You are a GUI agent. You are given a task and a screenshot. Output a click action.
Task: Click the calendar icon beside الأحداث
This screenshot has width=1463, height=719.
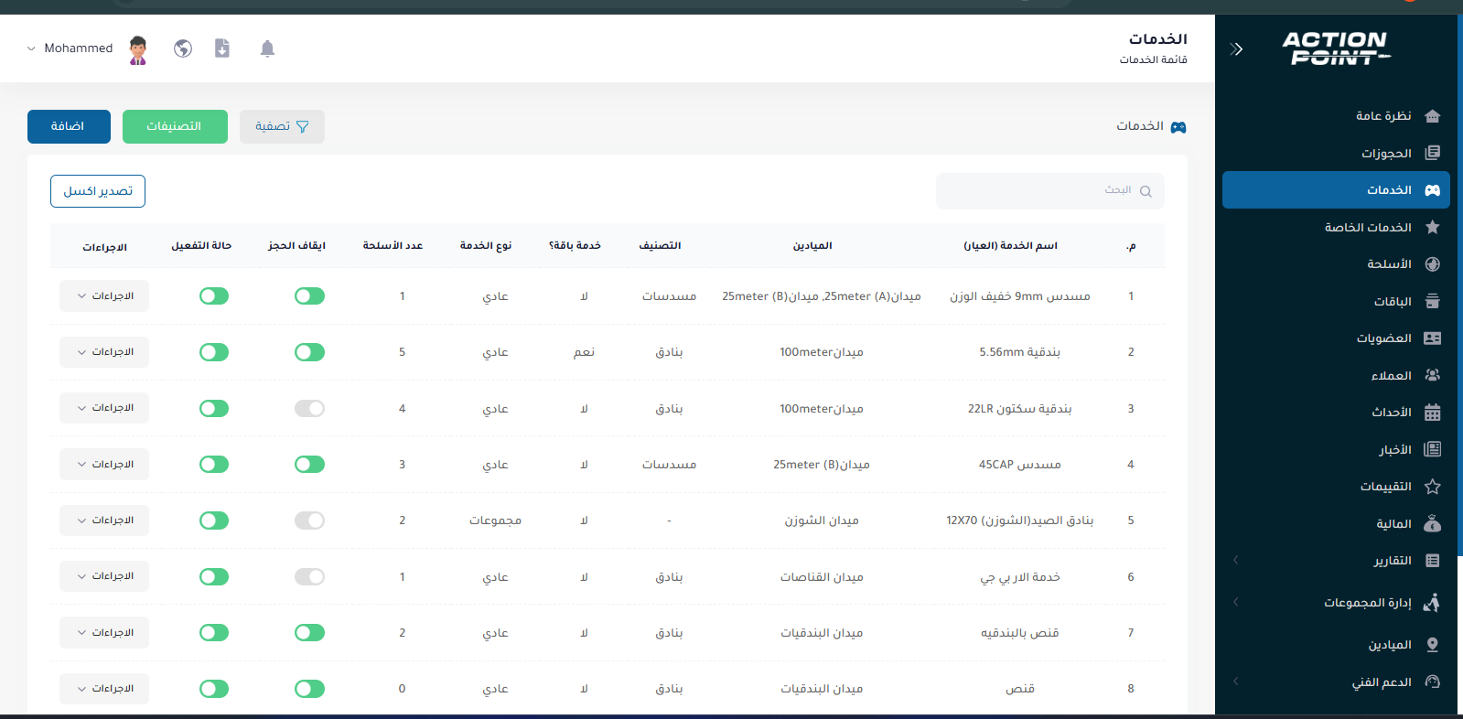(1433, 413)
